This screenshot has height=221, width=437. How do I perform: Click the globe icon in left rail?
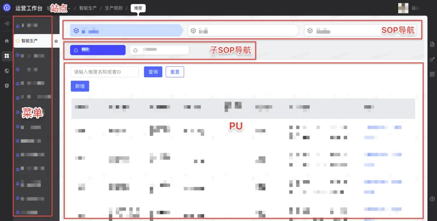pyautogui.click(x=6, y=71)
